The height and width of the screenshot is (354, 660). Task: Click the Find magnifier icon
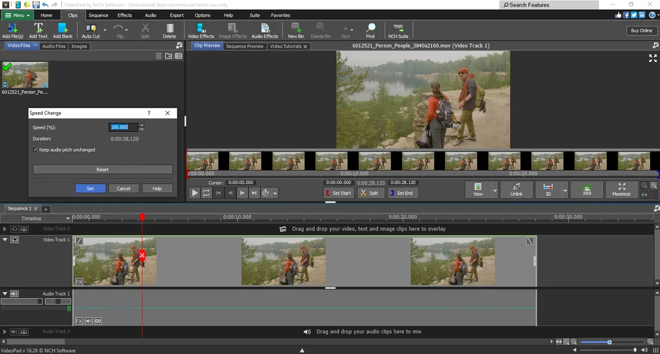tap(370, 30)
